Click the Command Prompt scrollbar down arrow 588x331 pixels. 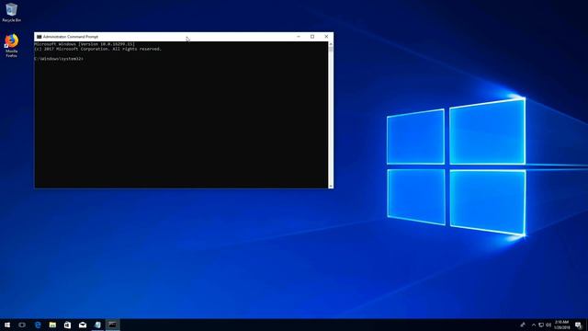[x=331, y=186]
